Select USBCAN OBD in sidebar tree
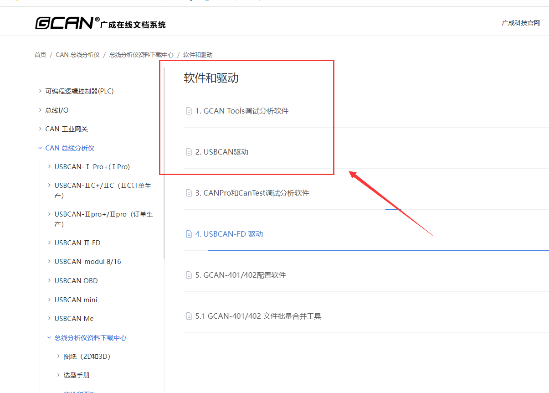 [x=76, y=280]
